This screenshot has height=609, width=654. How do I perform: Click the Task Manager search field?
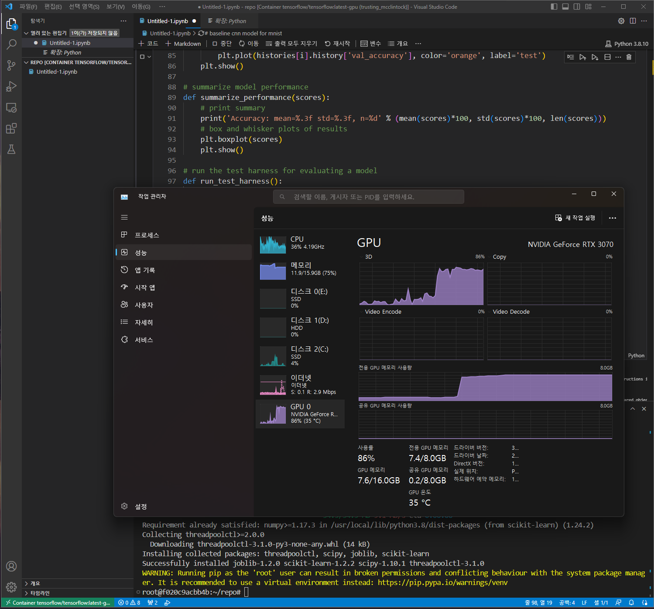[368, 196]
